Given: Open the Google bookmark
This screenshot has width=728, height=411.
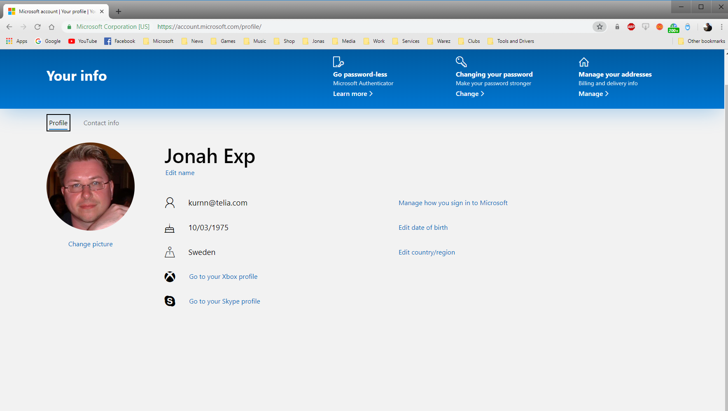Looking at the screenshot, I should (x=48, y=41).
